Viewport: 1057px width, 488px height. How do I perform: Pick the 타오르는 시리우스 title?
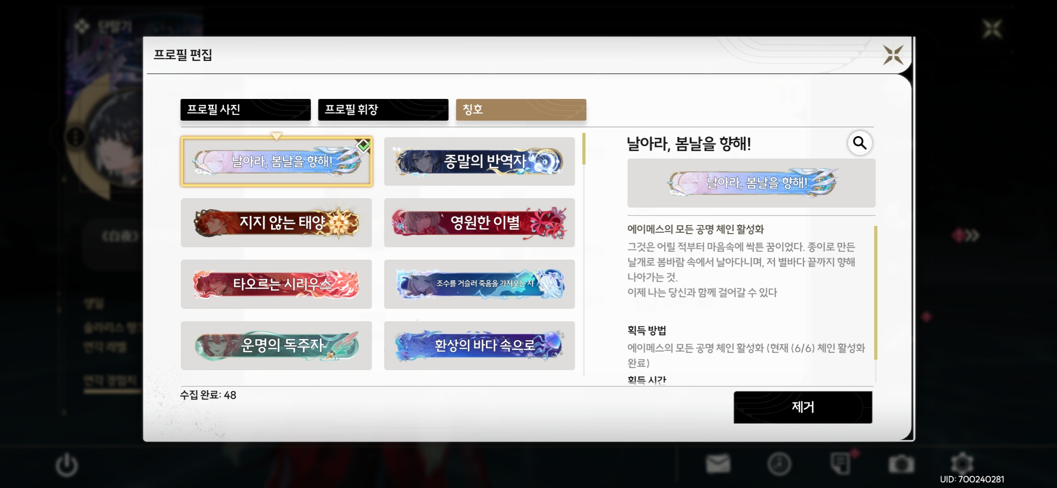(276, 284)
